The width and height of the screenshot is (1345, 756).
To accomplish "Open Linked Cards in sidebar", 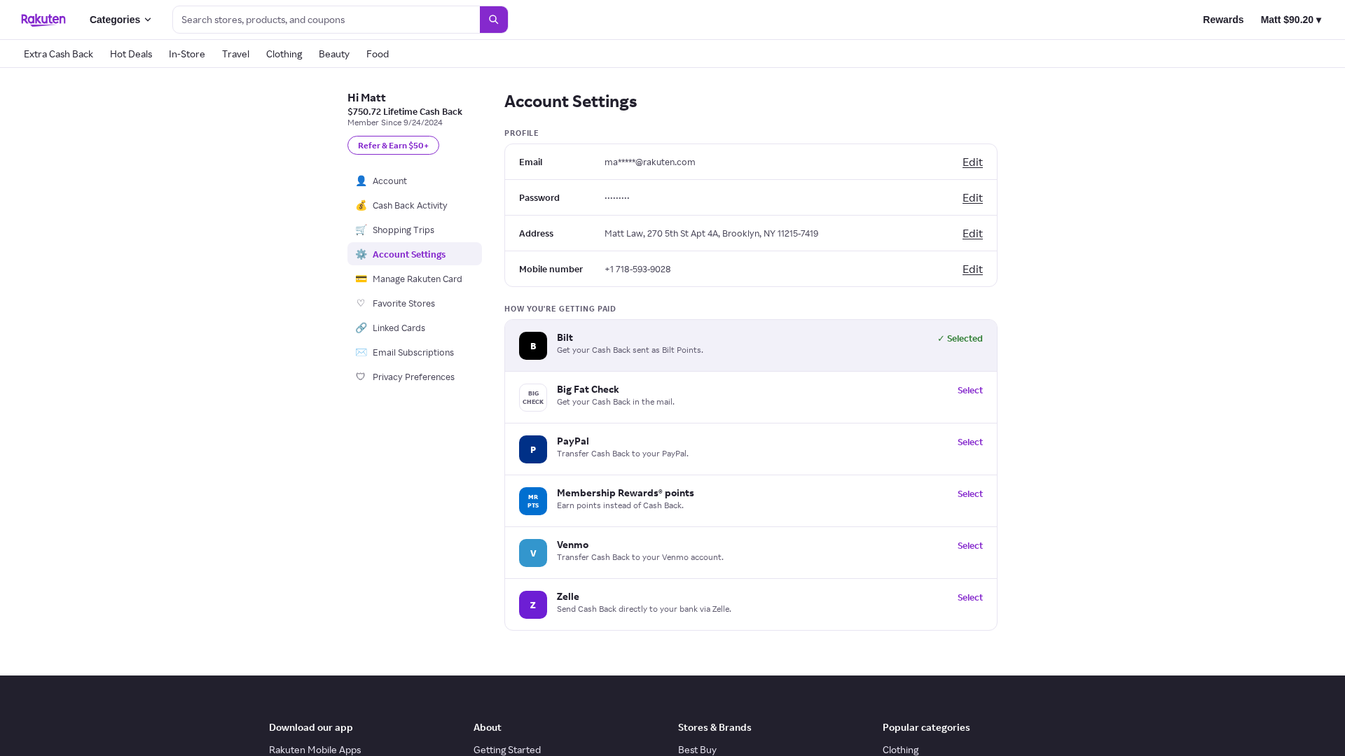I will (415, 328).
